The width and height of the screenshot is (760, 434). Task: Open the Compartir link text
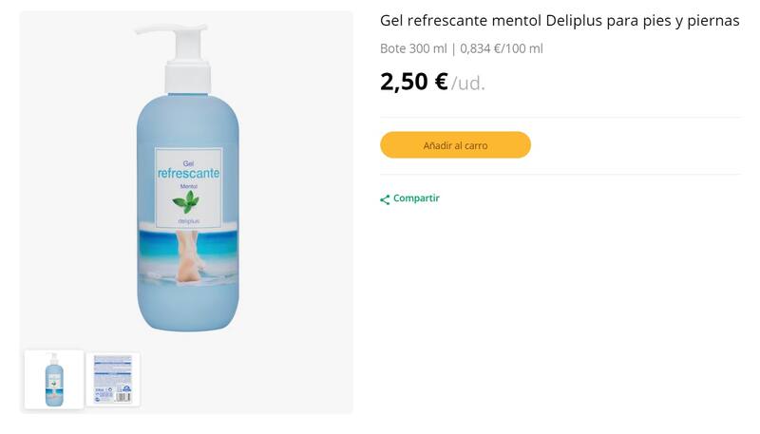pyautogui.click(x=416, y=198)
